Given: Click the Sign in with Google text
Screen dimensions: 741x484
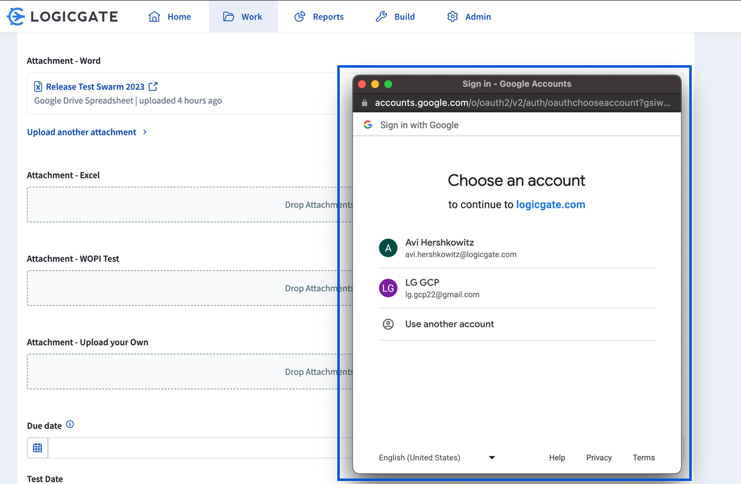Looking at the screenshot, I should [x=420, y=125].
